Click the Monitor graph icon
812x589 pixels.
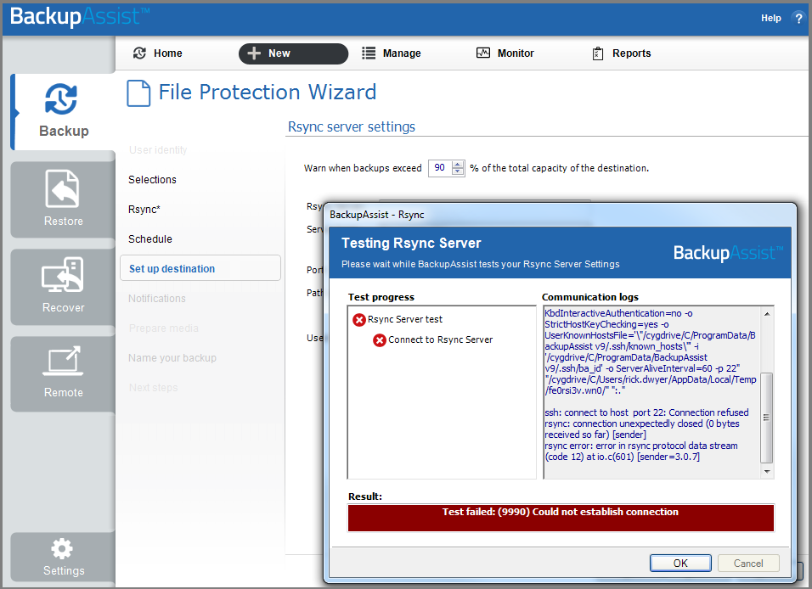tap(483, 53)
